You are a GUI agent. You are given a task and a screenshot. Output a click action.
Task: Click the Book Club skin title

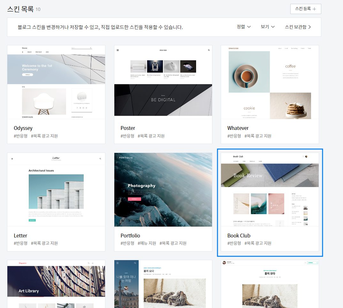(x=239, y=236)
